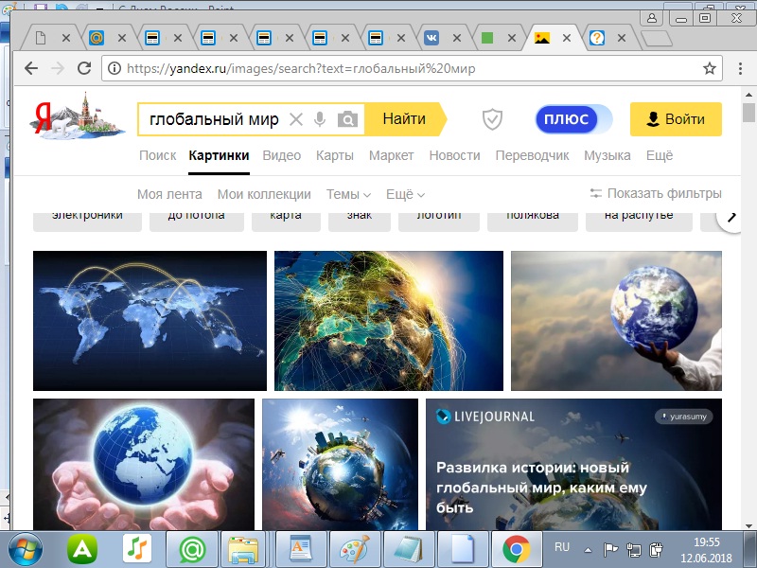Image resolution: width=757 pixels, height=568 pixels.
Task: Click the browser address bar
Action: tap(411, 68)
